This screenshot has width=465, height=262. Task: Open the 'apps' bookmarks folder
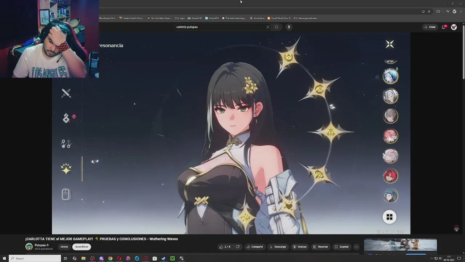coord(180,18)
